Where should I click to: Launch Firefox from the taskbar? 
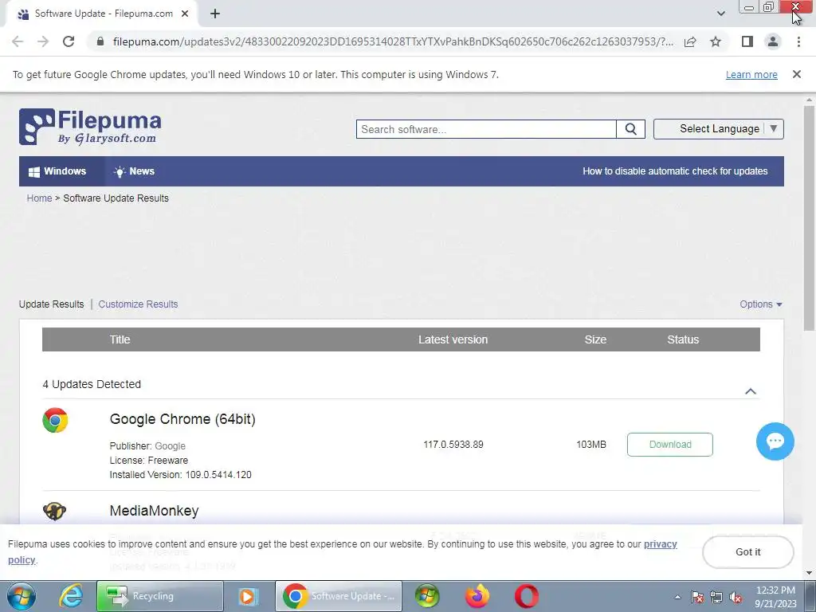pyautogui.click(x=477, y=596)
